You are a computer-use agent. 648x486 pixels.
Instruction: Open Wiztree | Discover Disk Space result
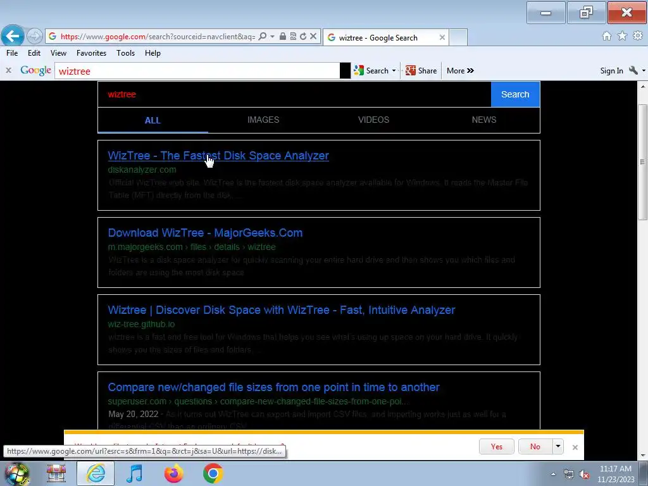pyautogui.click(x=282, y=310)
